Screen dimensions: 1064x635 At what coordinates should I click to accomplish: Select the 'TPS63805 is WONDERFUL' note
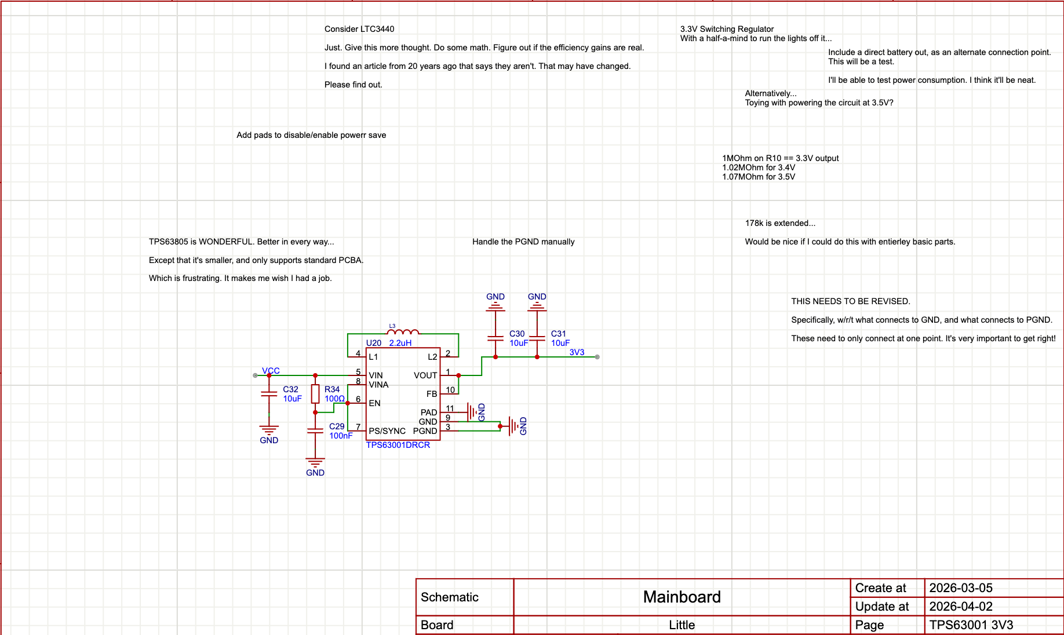(242, 242)
